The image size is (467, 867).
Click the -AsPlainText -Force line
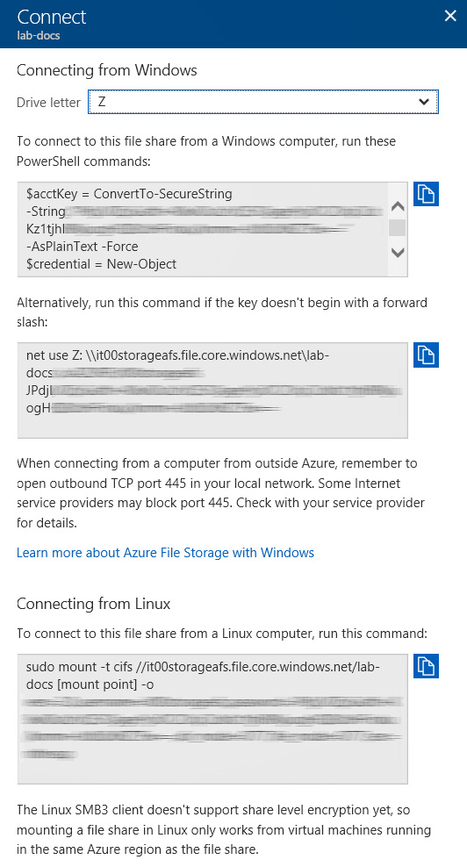(82, 247)
